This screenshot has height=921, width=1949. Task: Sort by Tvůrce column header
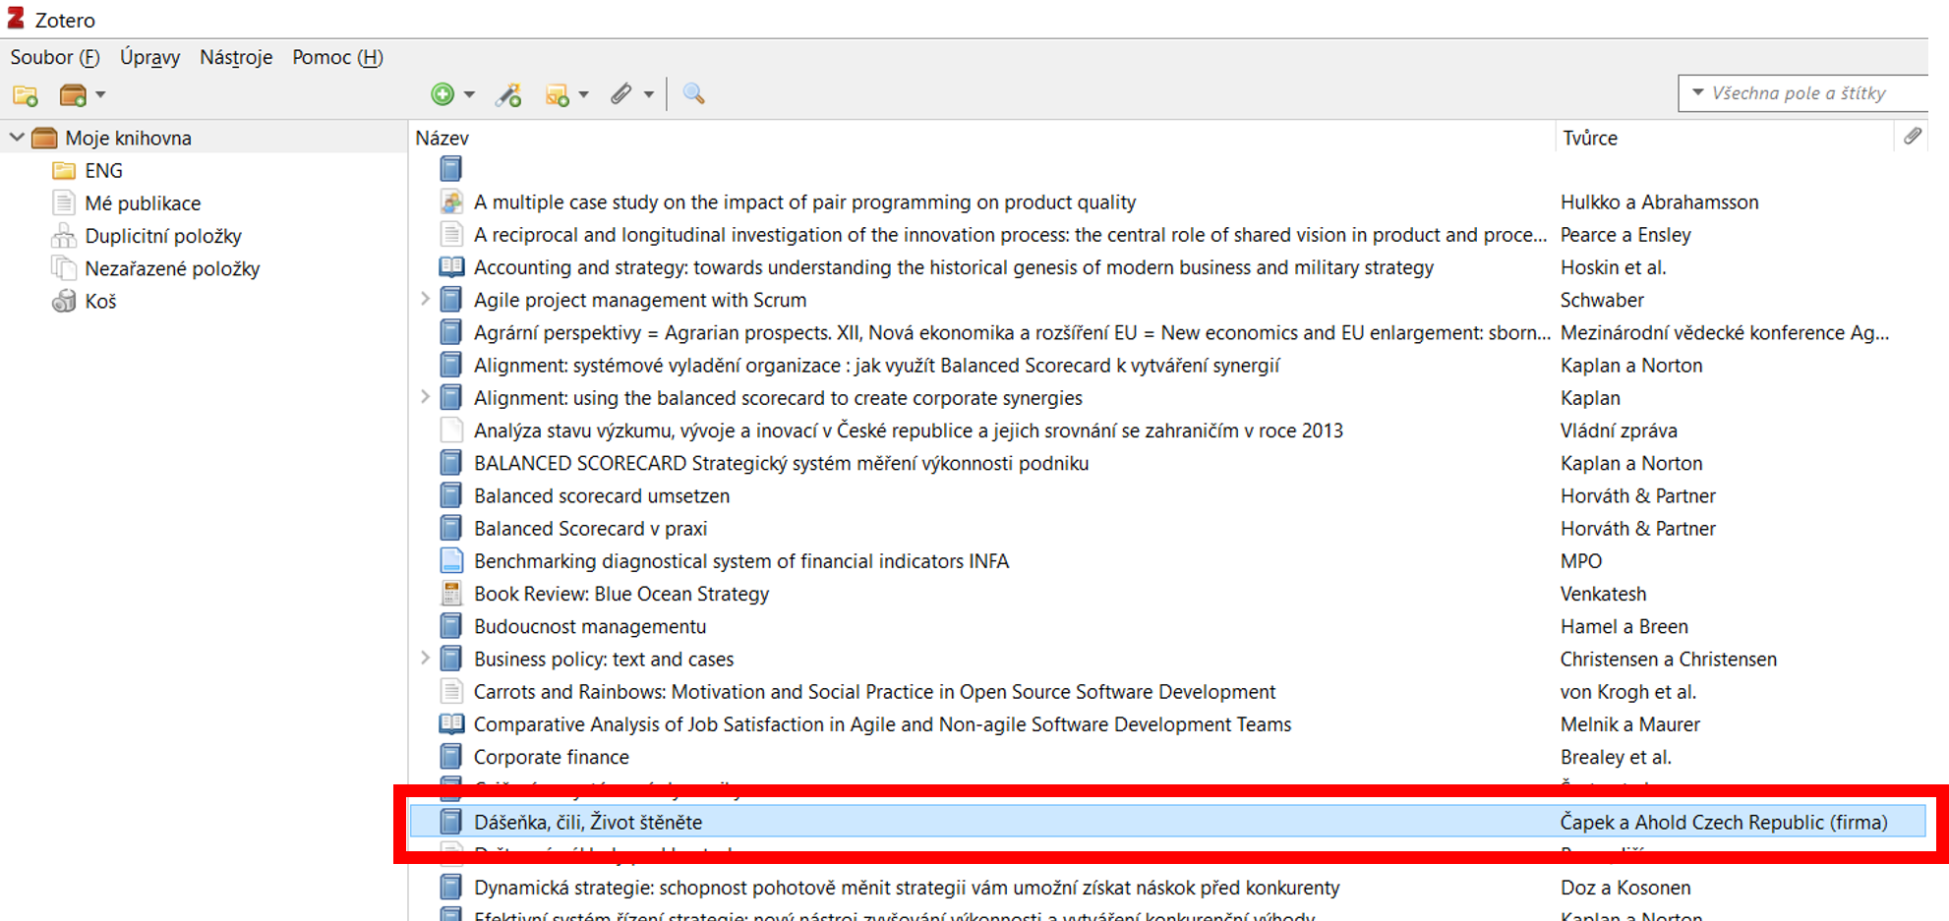pyautogui.click(x=1590, y=138)
